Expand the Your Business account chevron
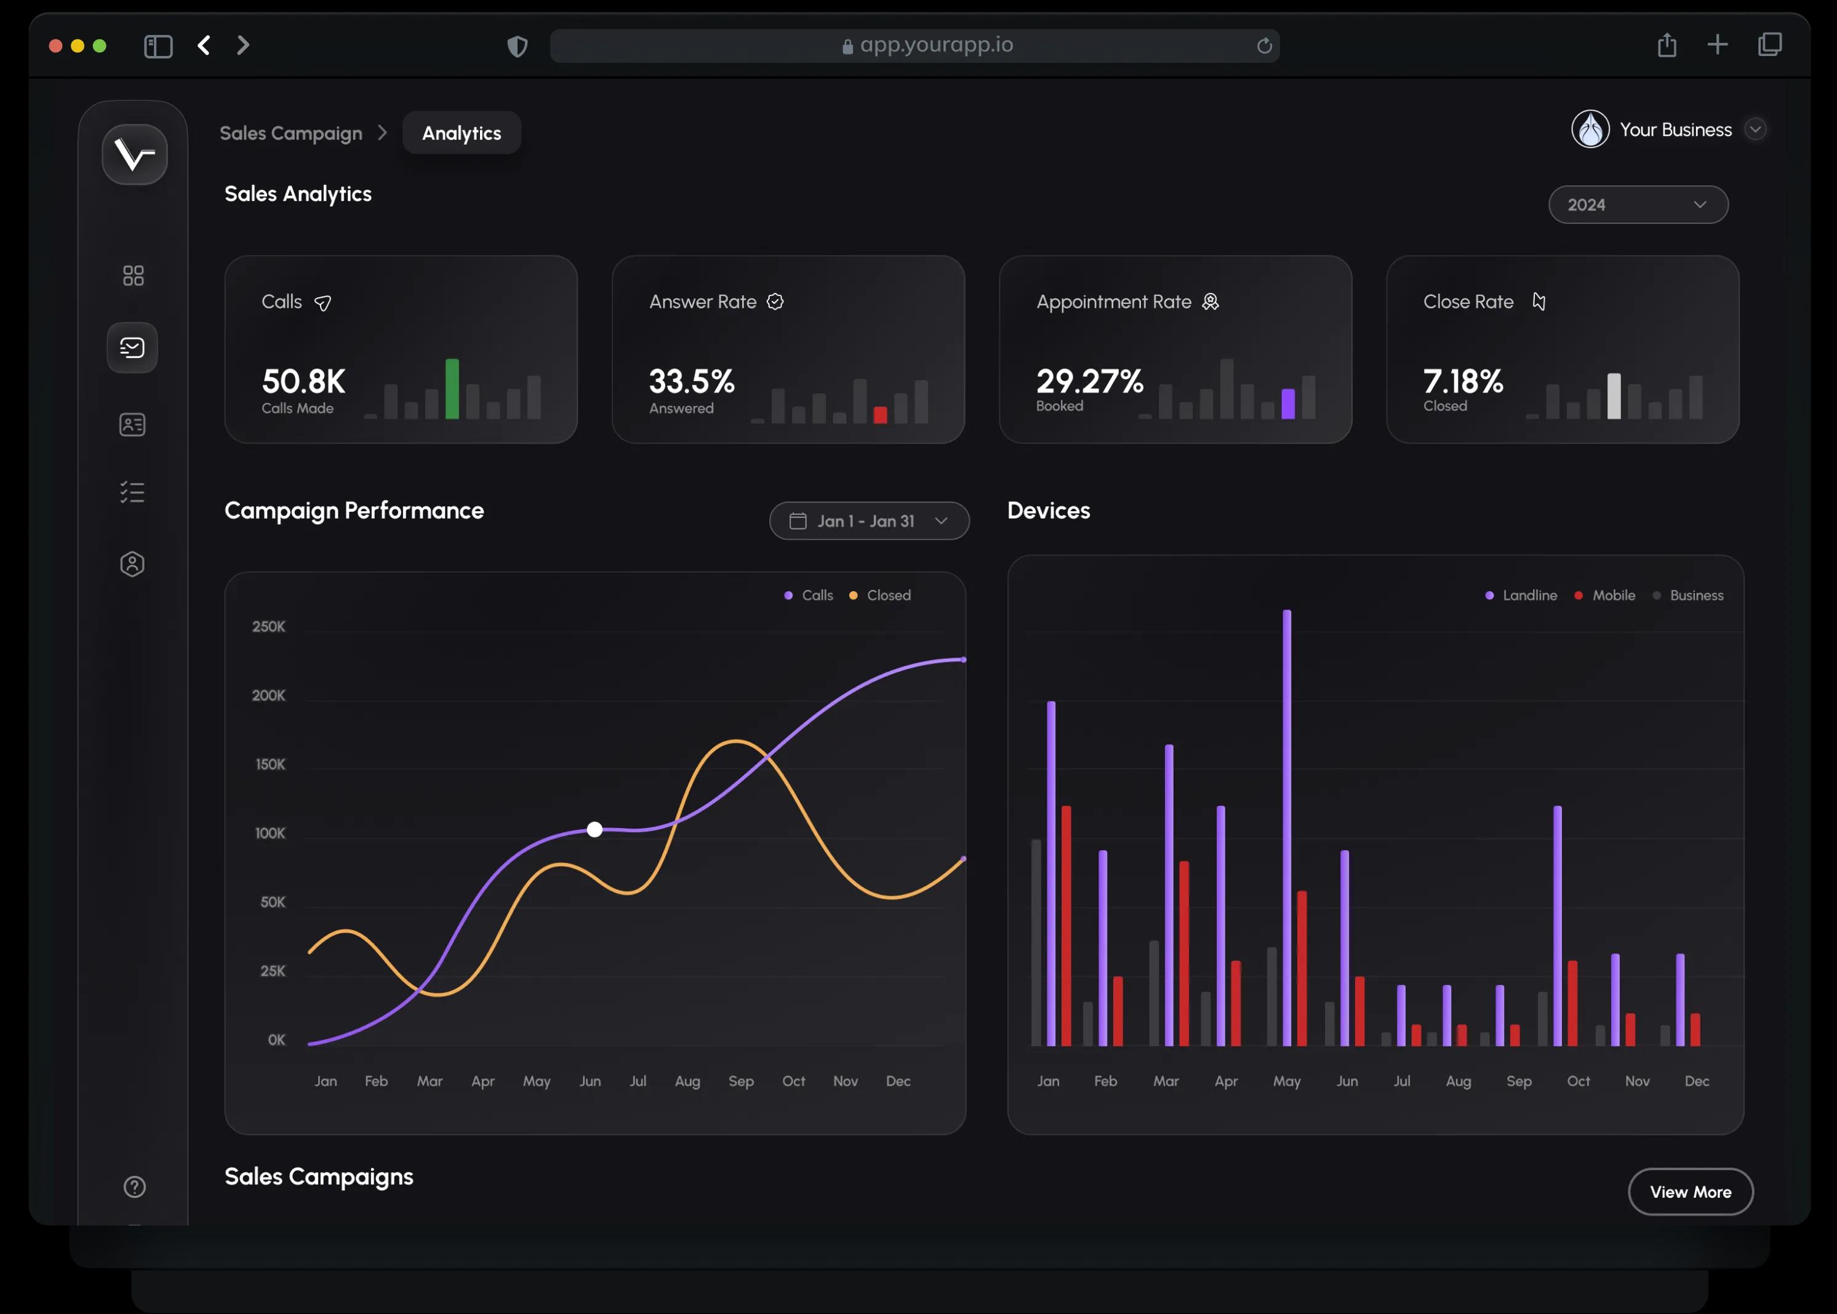Screen dimensions: 1837x1314 (x=1755, y=129)
